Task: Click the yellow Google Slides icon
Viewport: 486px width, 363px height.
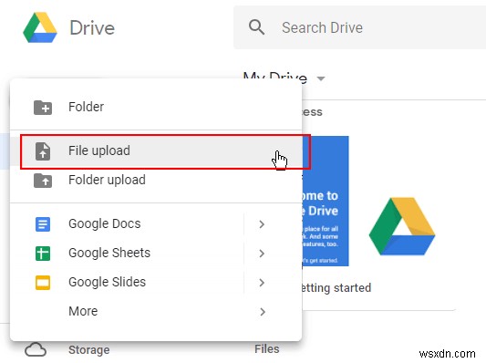Action: pyautogui.click(x=43, y=283)
